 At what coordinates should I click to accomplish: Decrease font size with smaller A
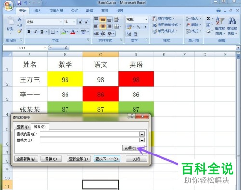click(x=86, y=22)
